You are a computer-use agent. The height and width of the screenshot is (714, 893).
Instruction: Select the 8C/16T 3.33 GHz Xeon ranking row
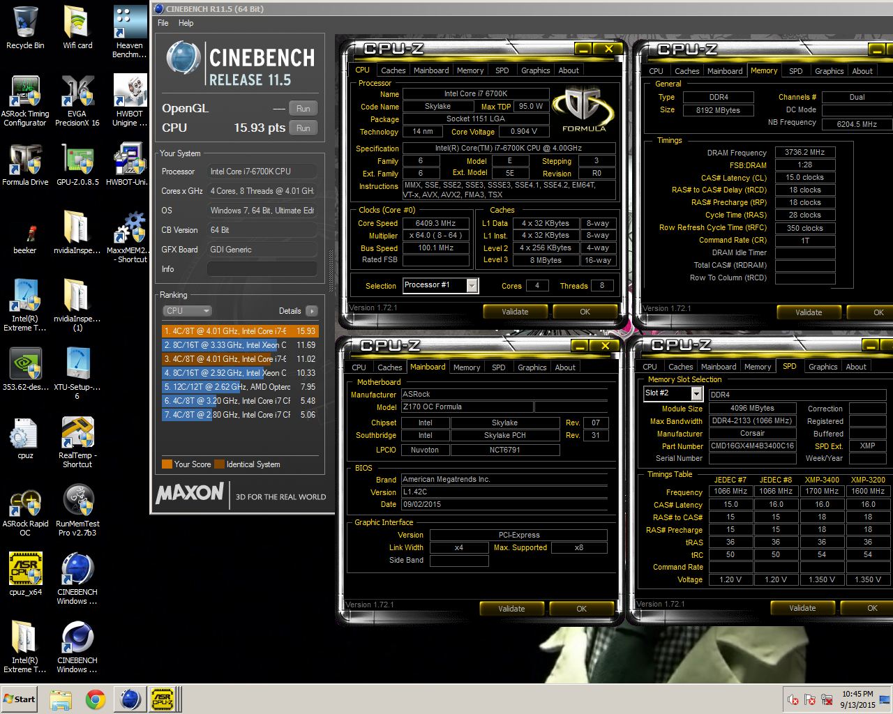[240, 345]
